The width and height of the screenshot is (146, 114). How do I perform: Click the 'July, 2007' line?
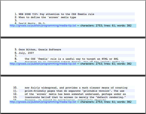click(26, 53)
